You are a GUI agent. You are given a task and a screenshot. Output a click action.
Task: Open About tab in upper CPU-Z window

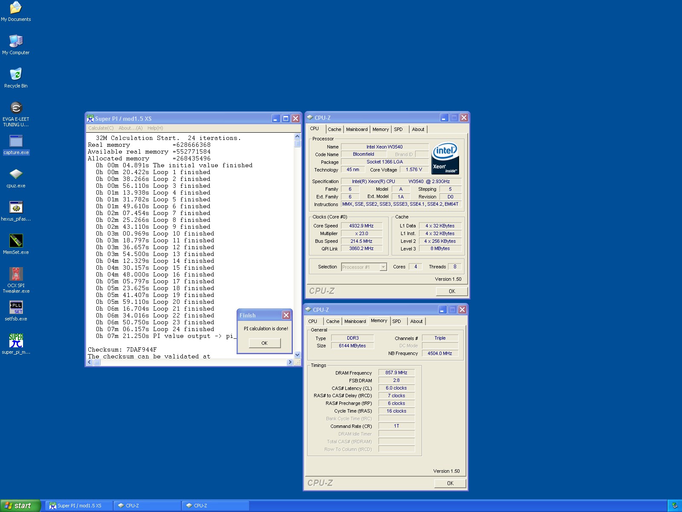point(418,129)
